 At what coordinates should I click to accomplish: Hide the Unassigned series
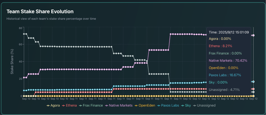tap(204, 105)
